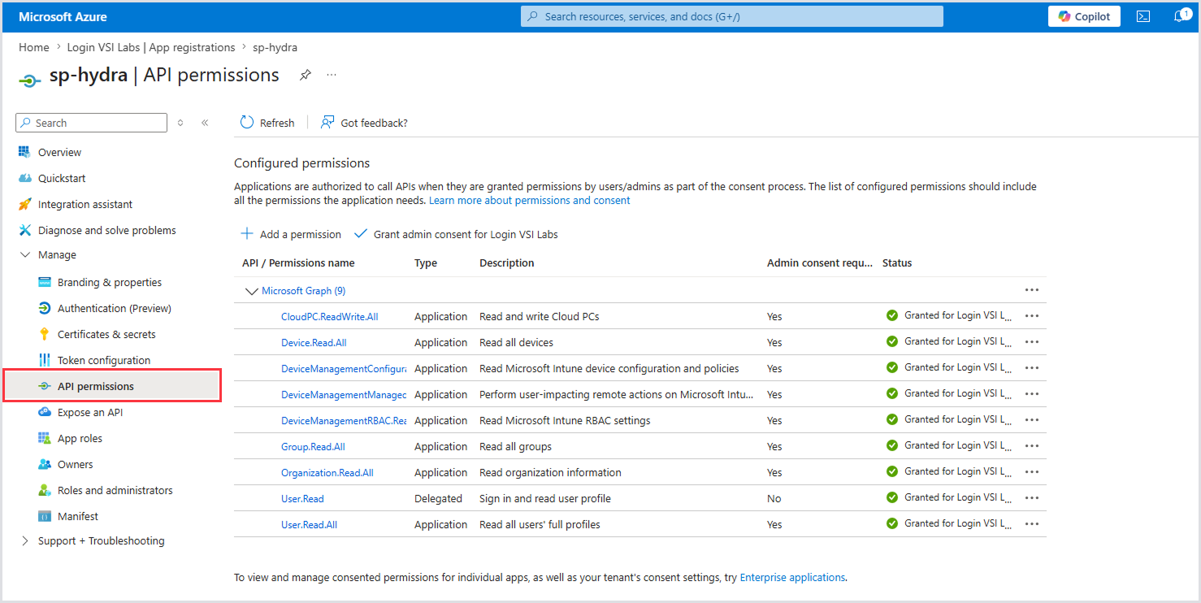Click the Status column header
This screenshot has height=603, width=1201.
pyautogui.click(x=897, y=262)
